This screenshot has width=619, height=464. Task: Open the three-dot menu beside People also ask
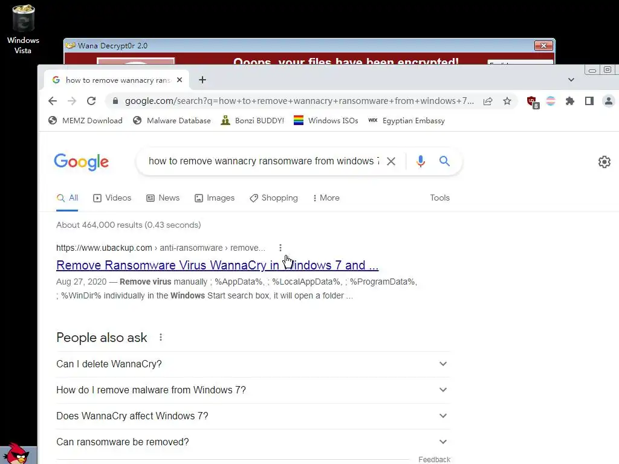coord(161,337)
